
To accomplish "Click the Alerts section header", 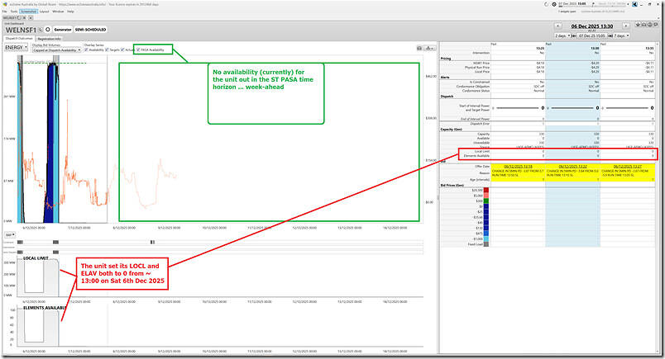I will click(445, 78).
